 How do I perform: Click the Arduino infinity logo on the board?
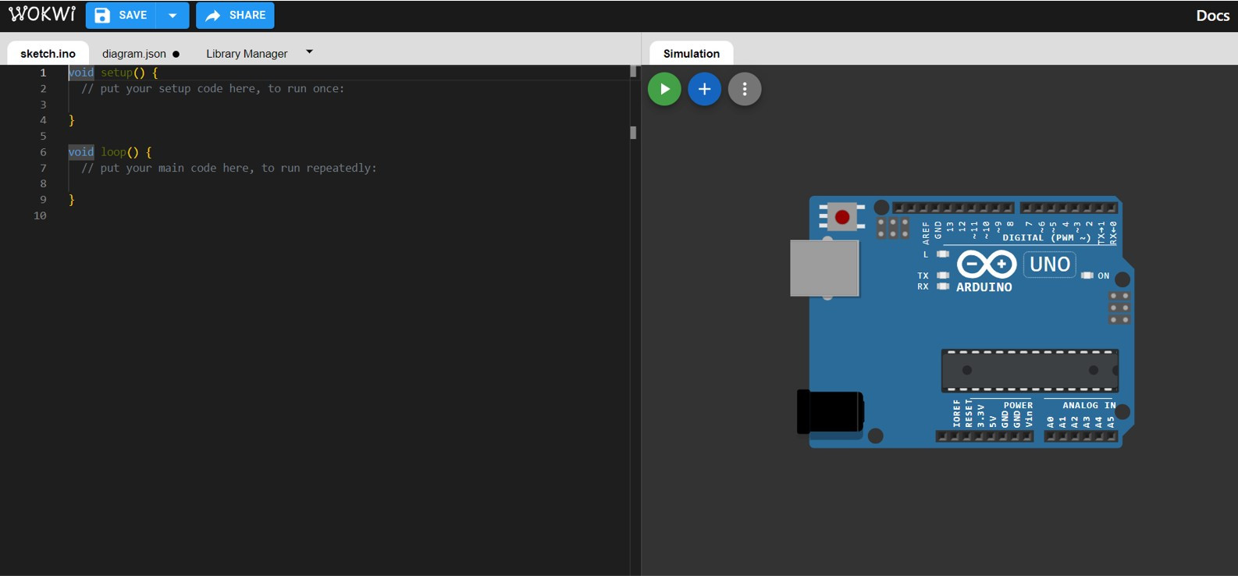pos(986,265)
